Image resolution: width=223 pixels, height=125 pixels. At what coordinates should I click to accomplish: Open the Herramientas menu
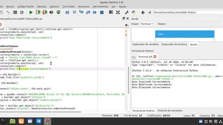(100, 7)
